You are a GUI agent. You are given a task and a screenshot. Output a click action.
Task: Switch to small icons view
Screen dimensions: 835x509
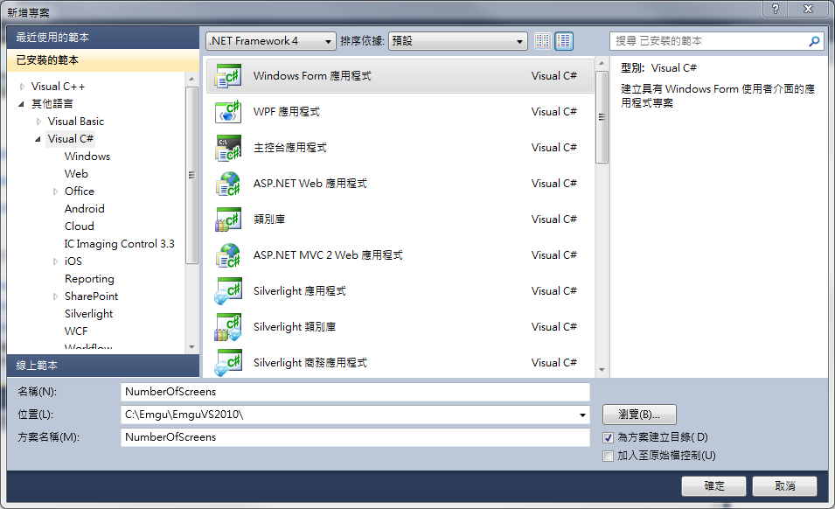click(543, 41)
